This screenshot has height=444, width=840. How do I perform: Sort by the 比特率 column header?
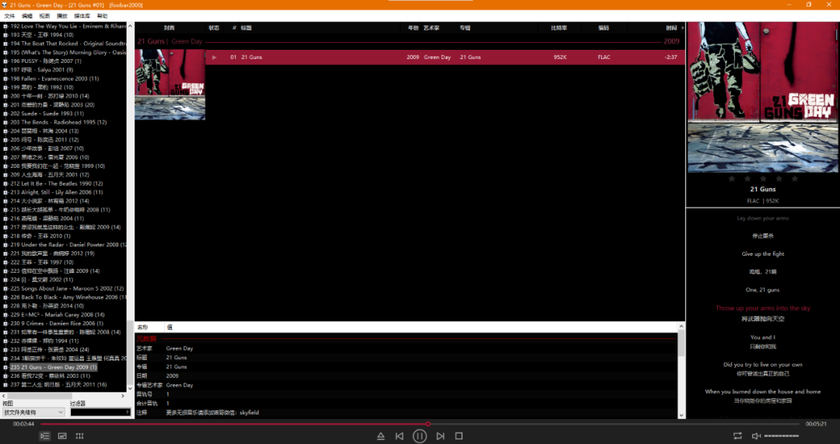click(x=558, y=28)
